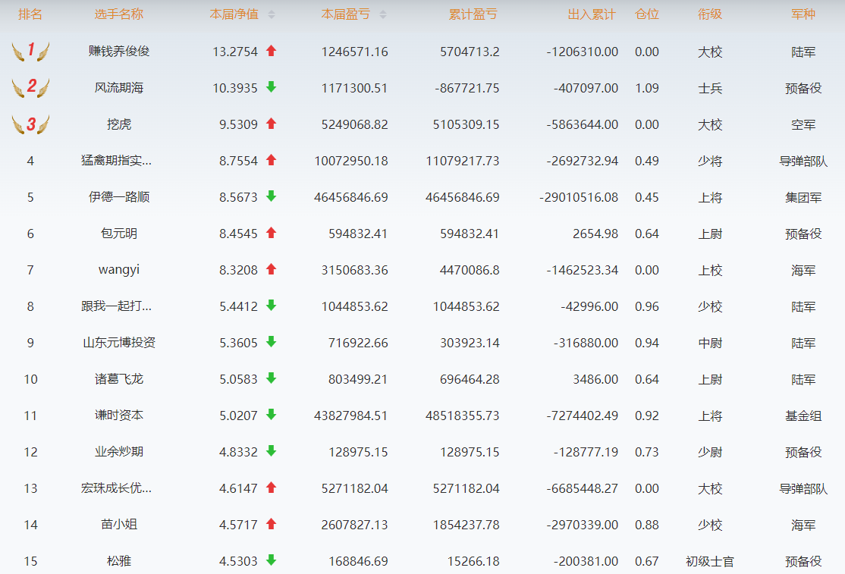Click green down arrow beside 5.0207
Image resolution: width=845 pixels, height=574 pixels.
(272, 415)
